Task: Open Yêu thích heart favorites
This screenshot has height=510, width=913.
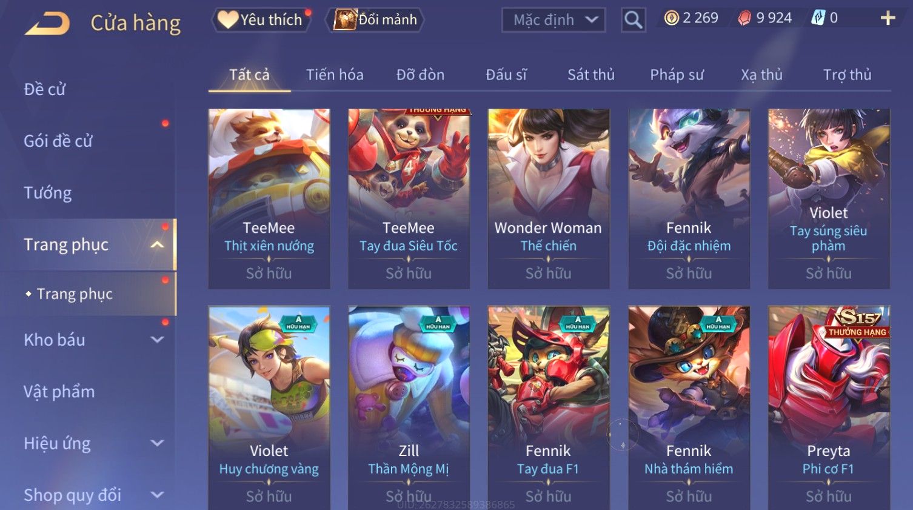Action: click(261, 20)
